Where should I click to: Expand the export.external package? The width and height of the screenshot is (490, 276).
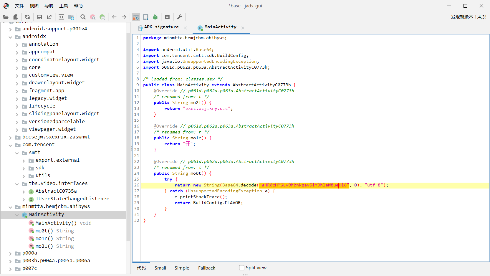(24, 161)
